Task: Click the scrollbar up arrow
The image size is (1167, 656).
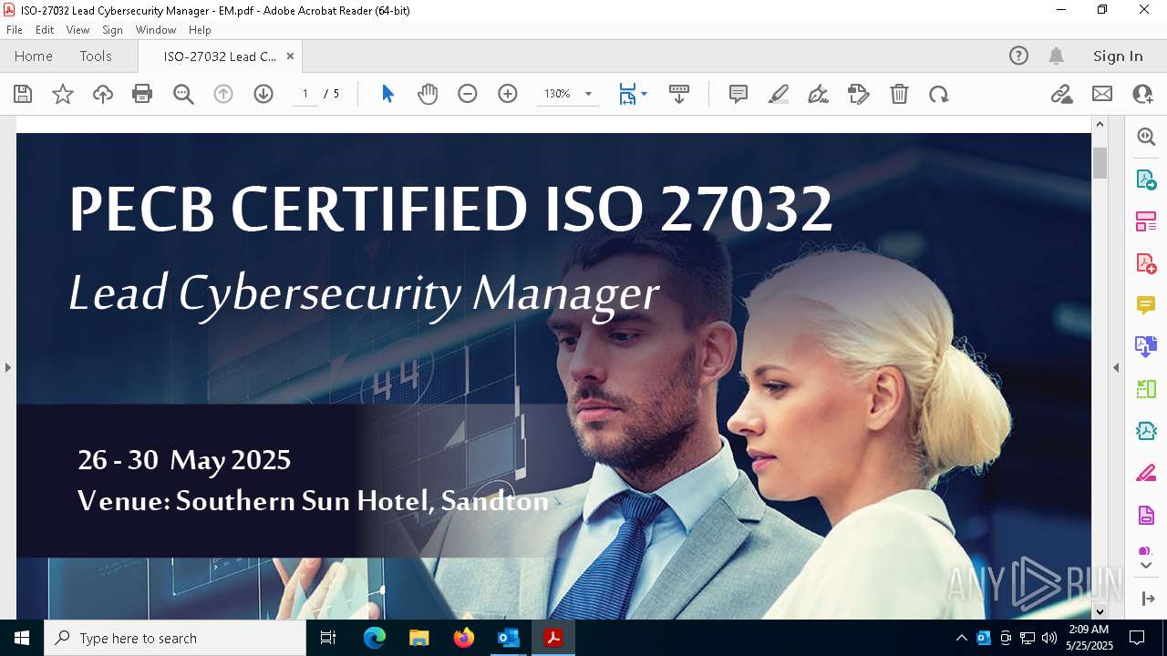Action: [x=1100, y=124]
